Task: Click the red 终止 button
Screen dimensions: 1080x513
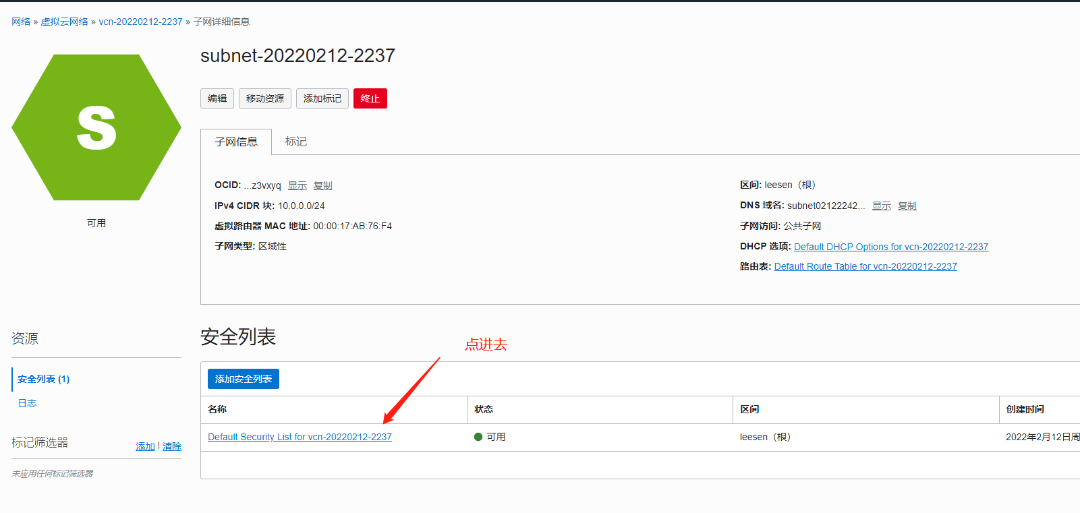Action: coord(370,98)
